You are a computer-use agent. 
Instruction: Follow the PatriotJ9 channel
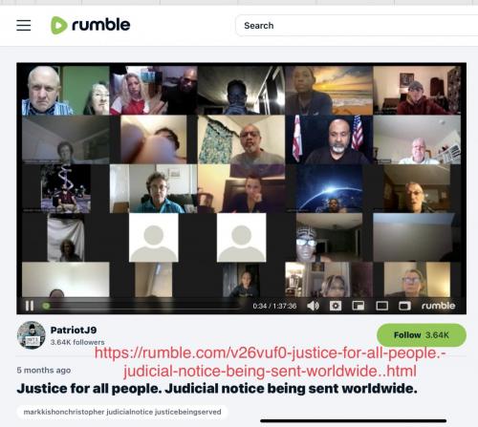coord(422,335)
